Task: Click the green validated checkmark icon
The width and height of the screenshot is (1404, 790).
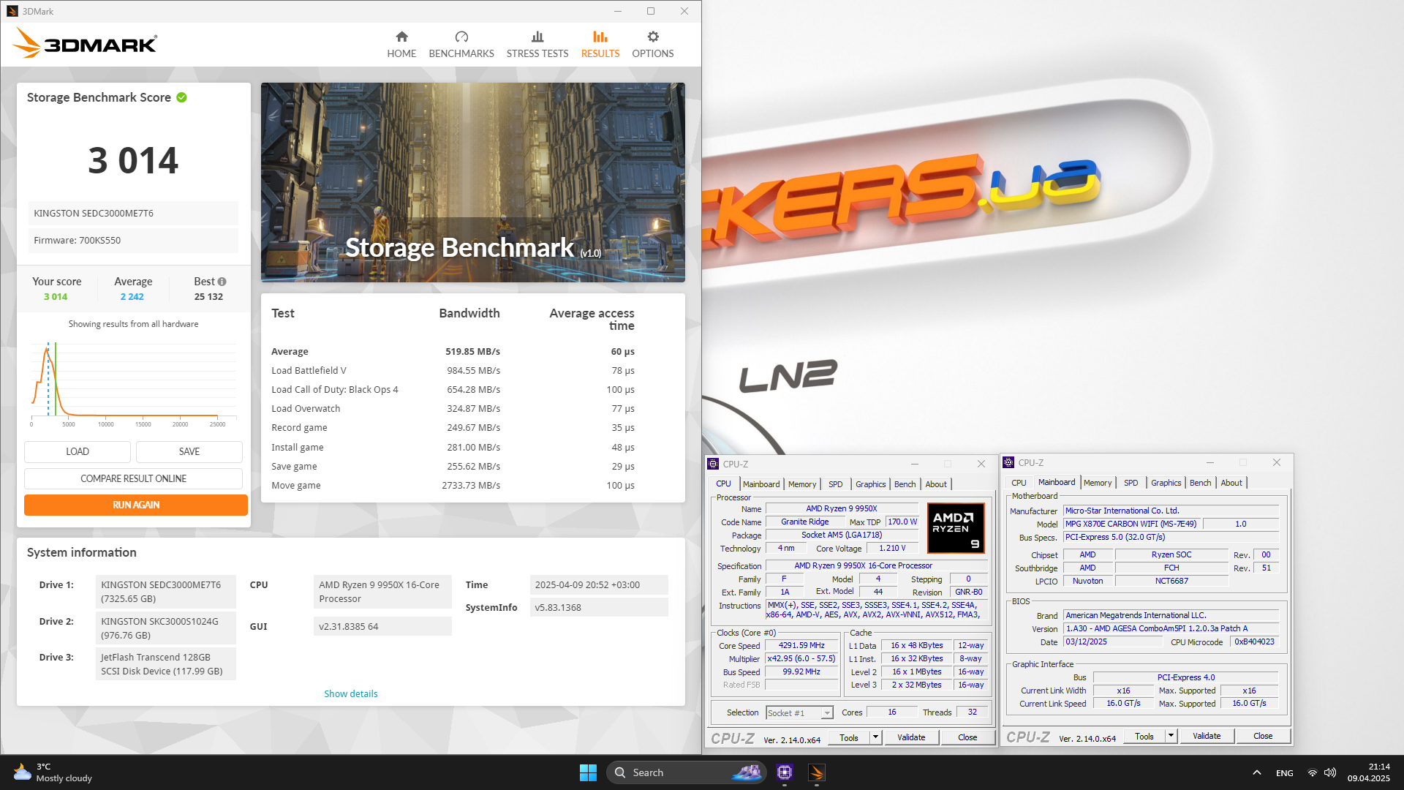Action: (182, 97)
